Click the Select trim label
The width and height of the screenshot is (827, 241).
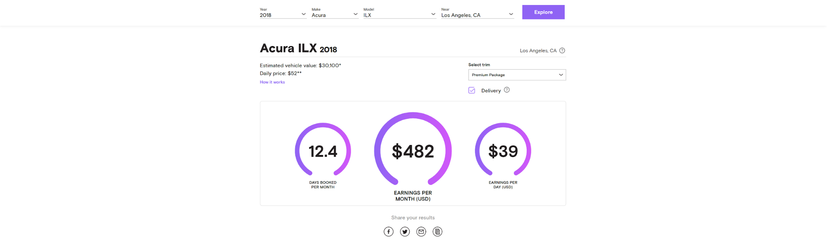click(479, 65)
